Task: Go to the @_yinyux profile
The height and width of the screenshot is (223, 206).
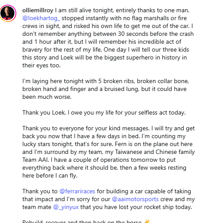Action: tap(66, 207)
